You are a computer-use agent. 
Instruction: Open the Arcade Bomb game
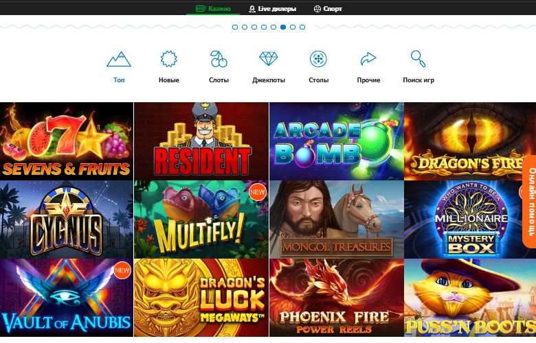(x=336, y=141)
